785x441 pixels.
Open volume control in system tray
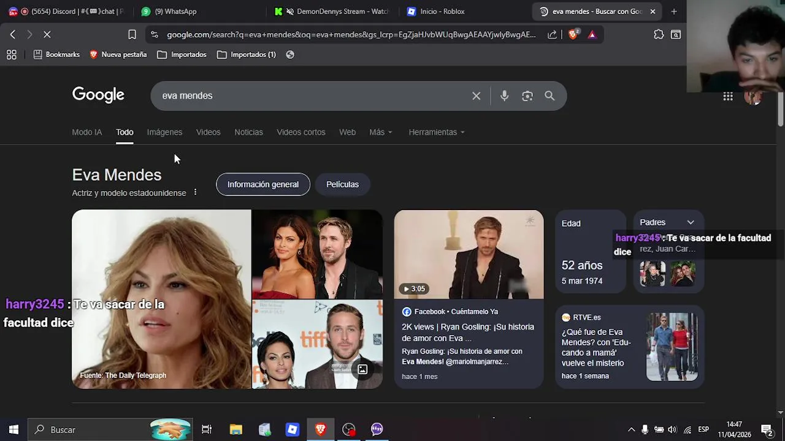(672, 429)
